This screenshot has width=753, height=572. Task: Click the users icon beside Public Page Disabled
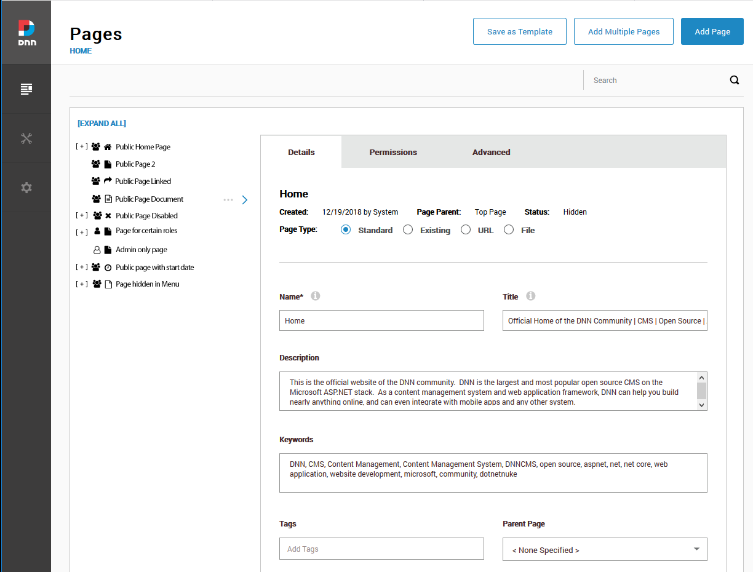pyautogui.click(x=97, y=216)
